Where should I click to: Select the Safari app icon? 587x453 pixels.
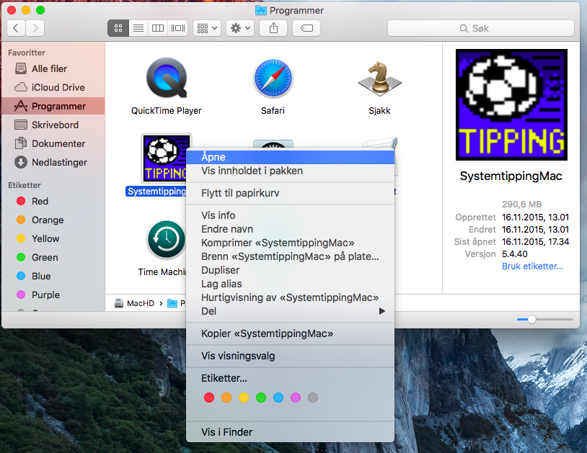click(273, 79)
